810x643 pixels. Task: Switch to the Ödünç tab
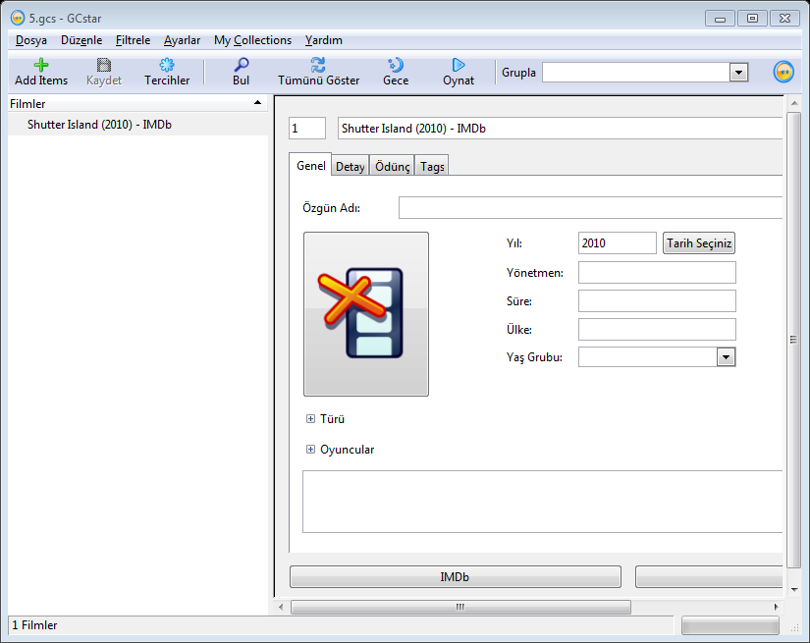pos(393,167)
